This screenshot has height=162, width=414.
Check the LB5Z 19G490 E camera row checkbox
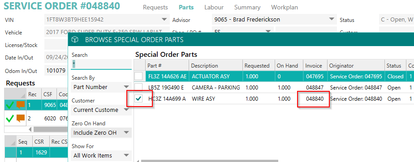click(138, 88)
